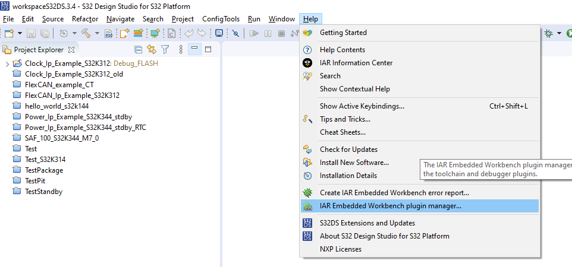
Task: Click the binary 010 file icon
Action: coord(109,33)
